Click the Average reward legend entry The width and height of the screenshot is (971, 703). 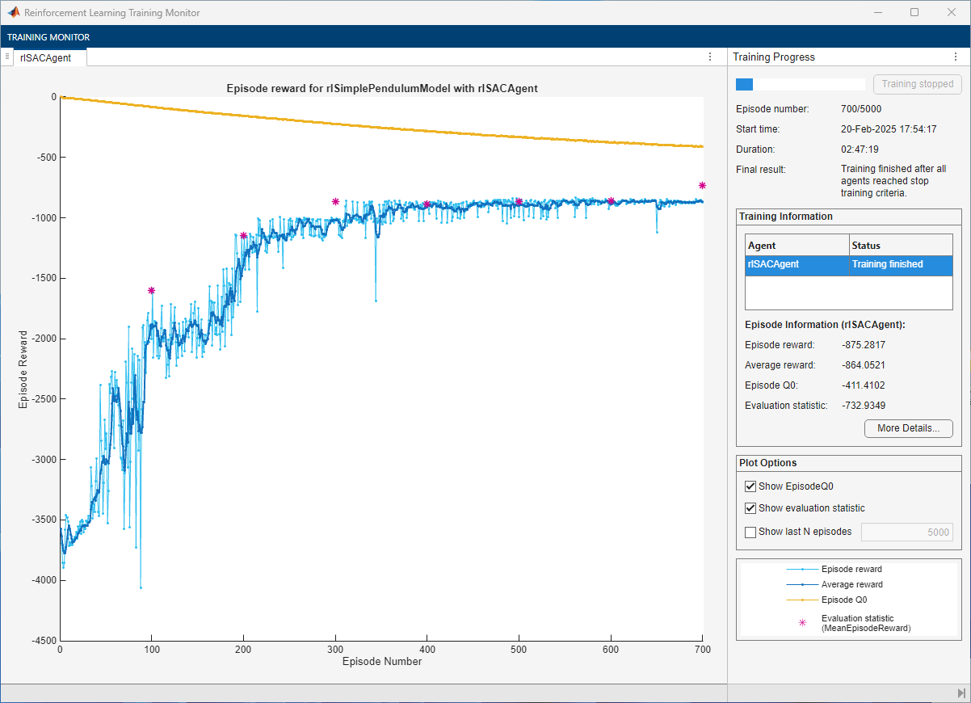834,584
